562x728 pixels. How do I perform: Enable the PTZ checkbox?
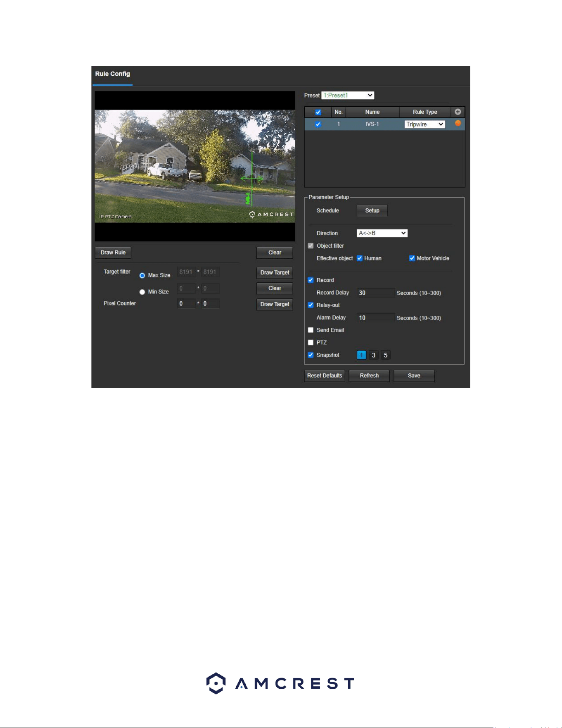click(311, 342)
